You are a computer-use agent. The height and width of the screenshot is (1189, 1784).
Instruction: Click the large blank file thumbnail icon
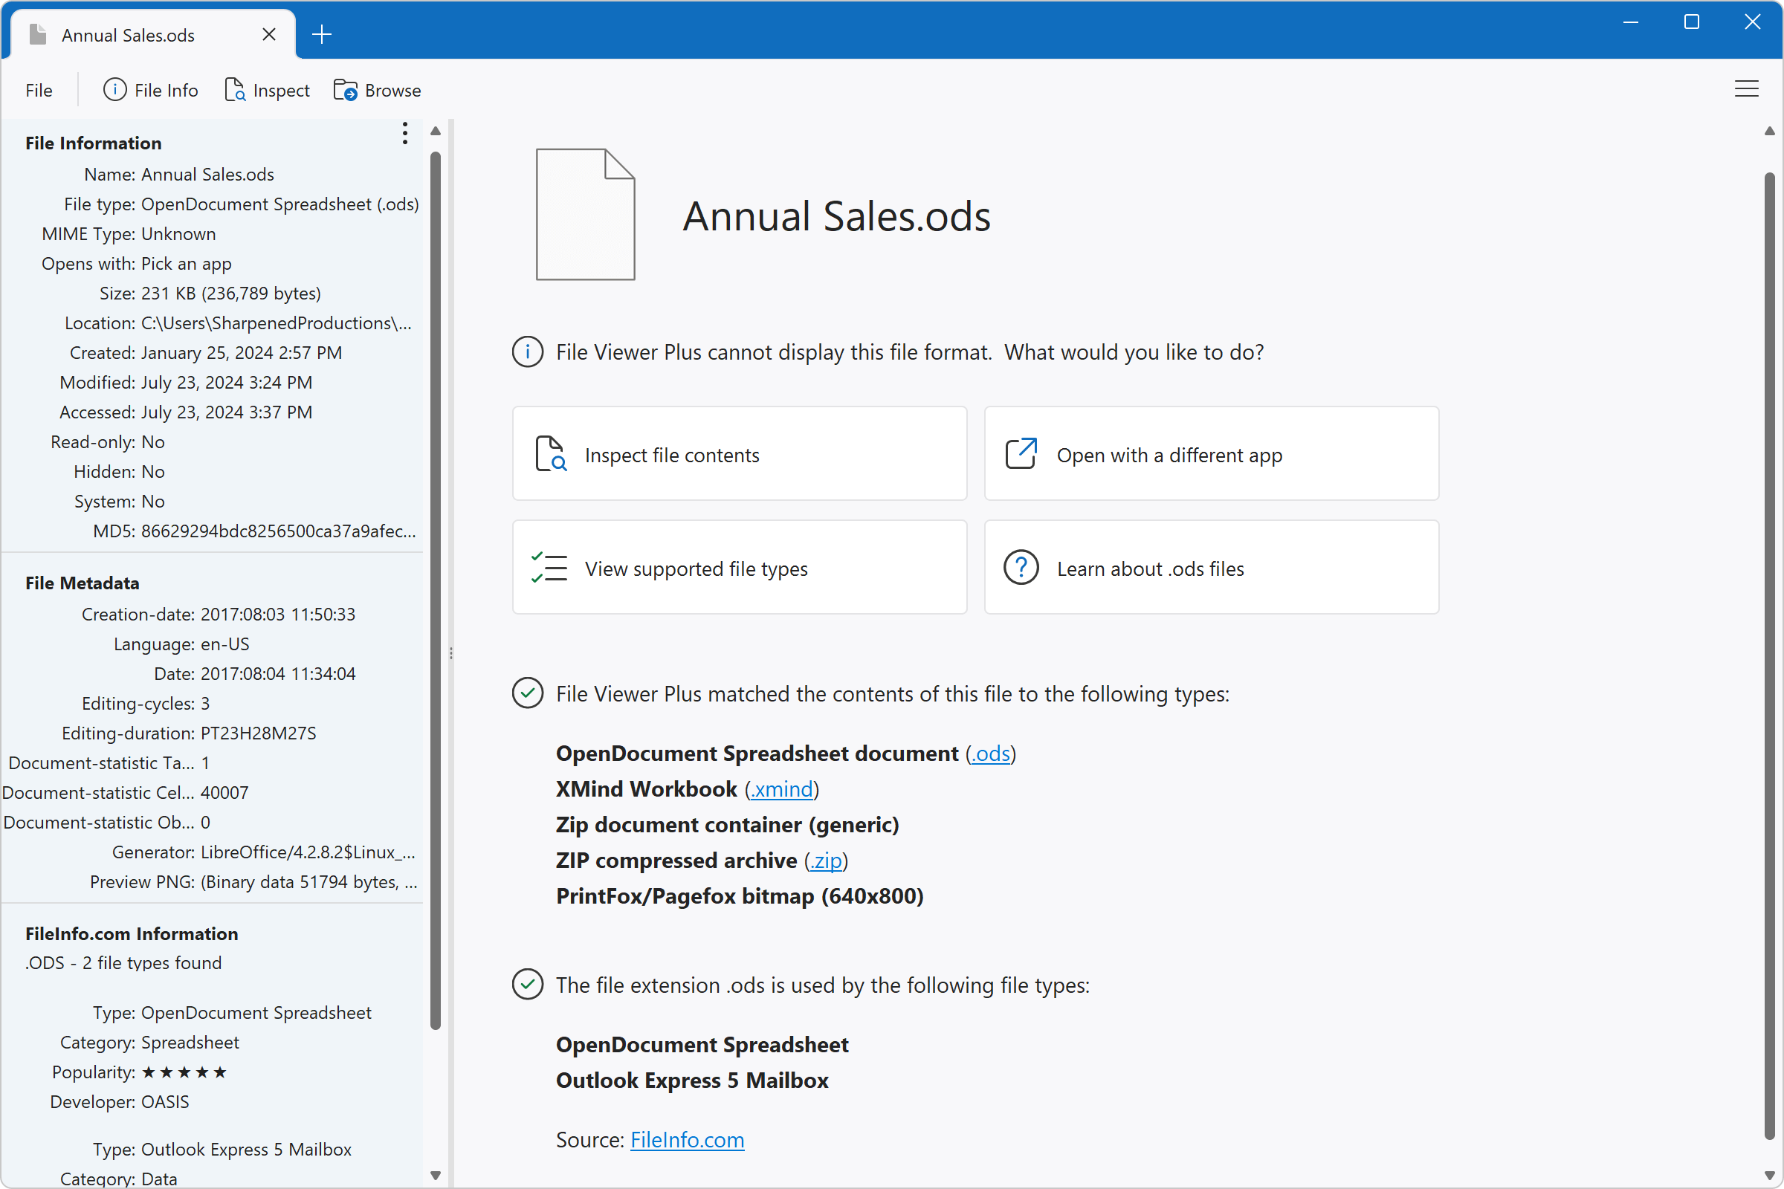click(585, 215)
